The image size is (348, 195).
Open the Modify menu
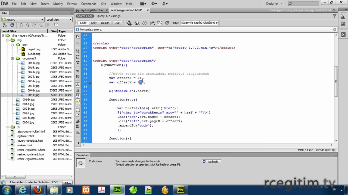pos(58,4)
